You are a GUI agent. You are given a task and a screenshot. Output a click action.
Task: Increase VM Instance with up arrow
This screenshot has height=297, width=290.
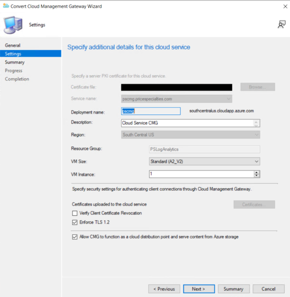(x=257, y=172)
